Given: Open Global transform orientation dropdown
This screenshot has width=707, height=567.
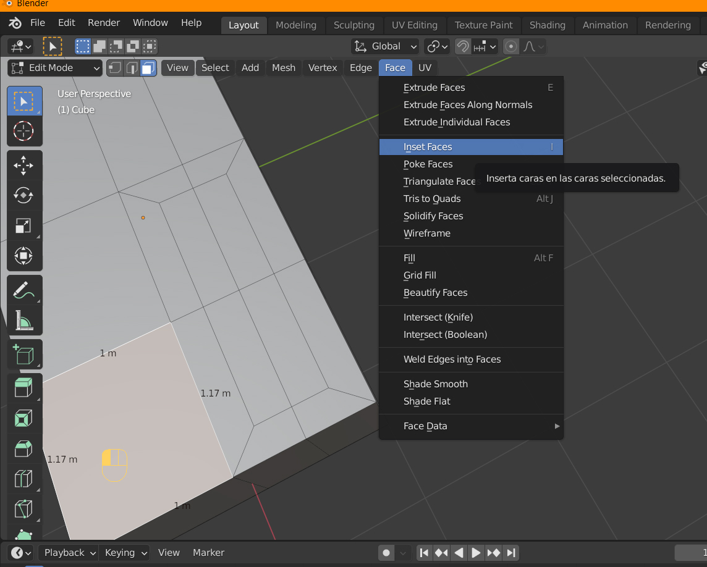Looking at the screenshot, I should [x=385, y=46].
